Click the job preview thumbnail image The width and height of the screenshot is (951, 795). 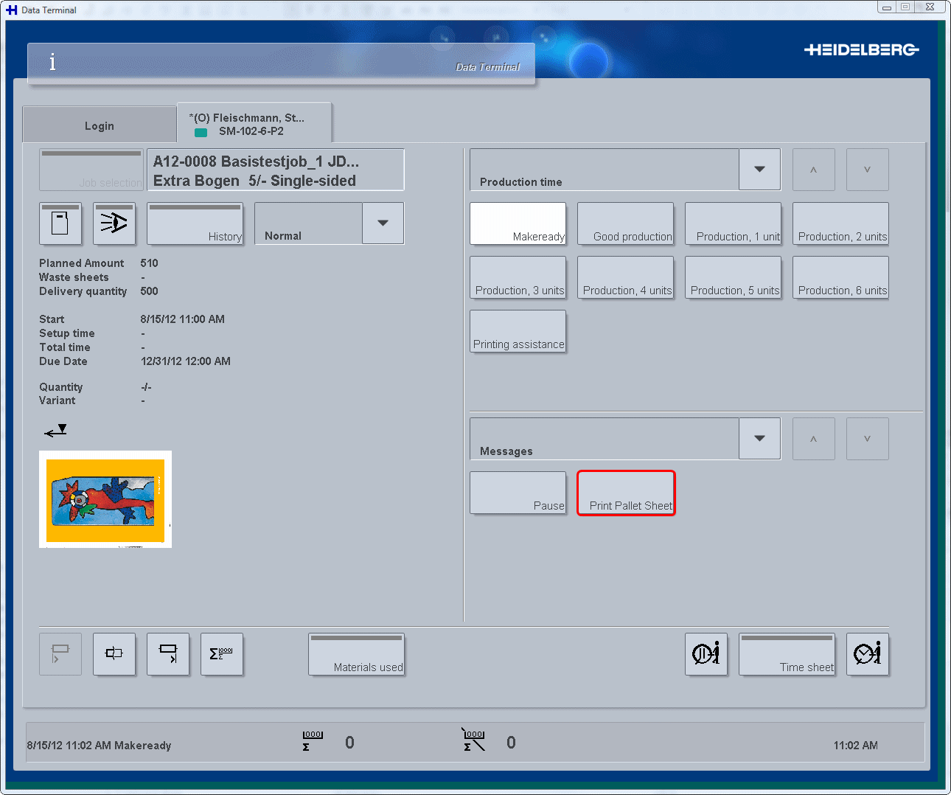point(105,499)
